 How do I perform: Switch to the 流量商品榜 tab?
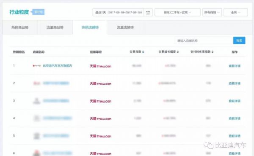pyautogui.click(x=55, y=27)
